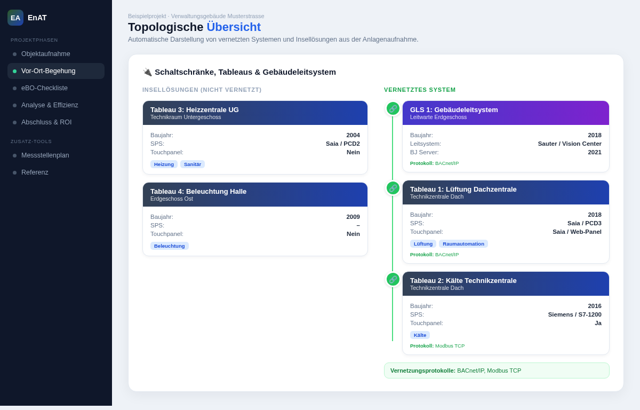640x410 pixels.
Task: Click the breadcrumb Beispielprojekt Verwaltungsgebäude Musterstrasse
Action: [196, 16]
